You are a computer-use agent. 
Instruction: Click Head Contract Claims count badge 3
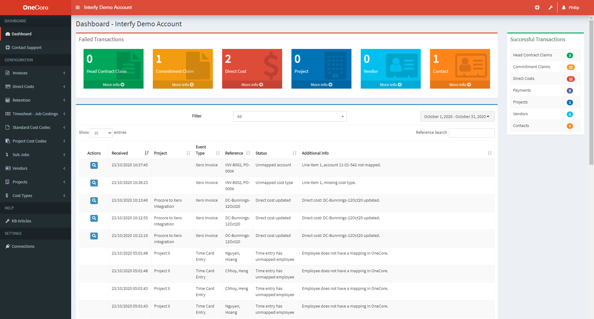tap(570, 55)
